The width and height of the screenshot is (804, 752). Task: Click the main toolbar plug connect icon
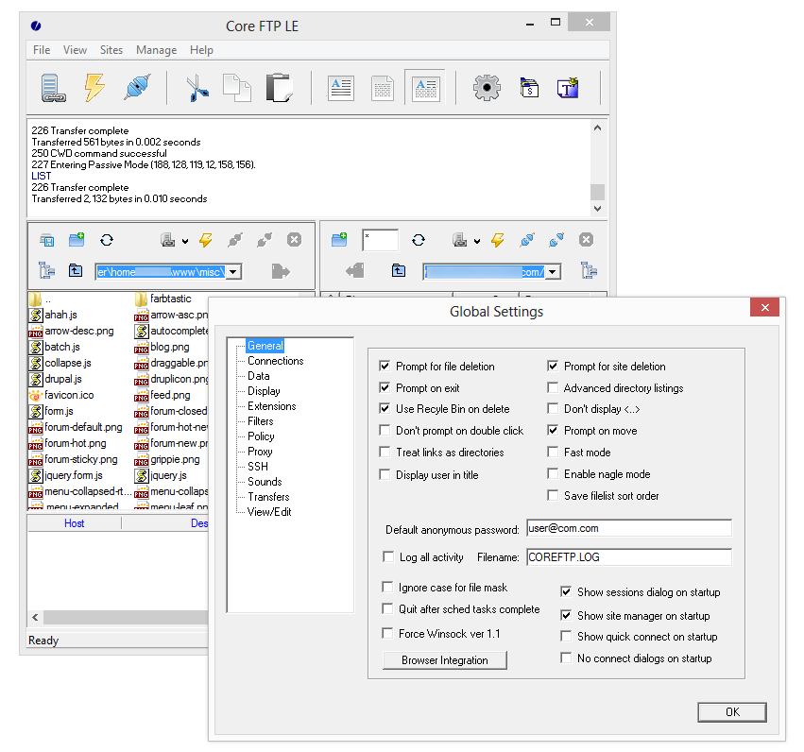coord(137,87)
